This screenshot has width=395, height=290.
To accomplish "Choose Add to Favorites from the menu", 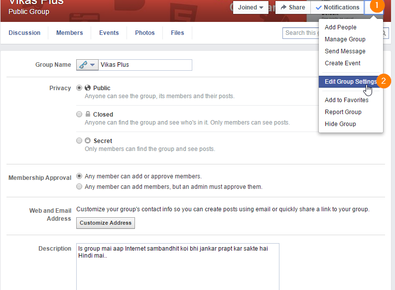I will 351,100.
